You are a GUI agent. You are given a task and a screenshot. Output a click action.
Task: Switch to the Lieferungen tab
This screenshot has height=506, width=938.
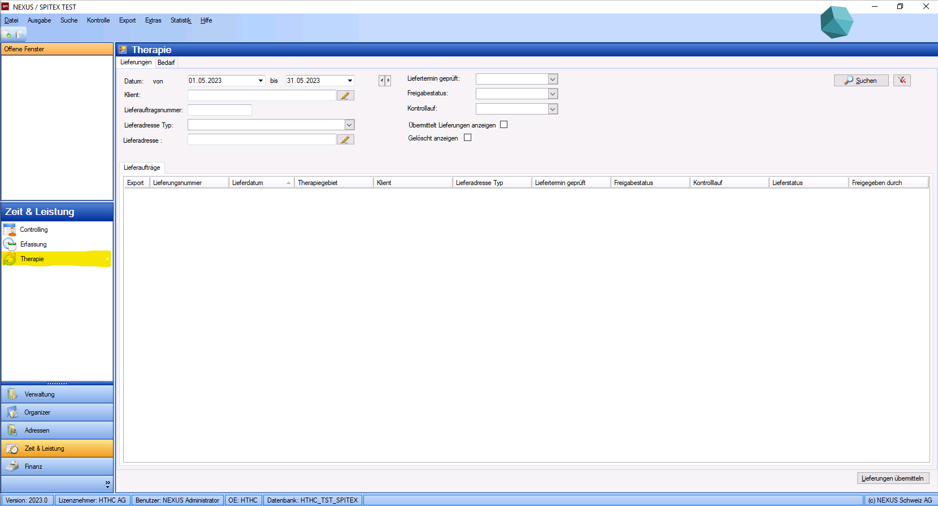pos(136,62)
